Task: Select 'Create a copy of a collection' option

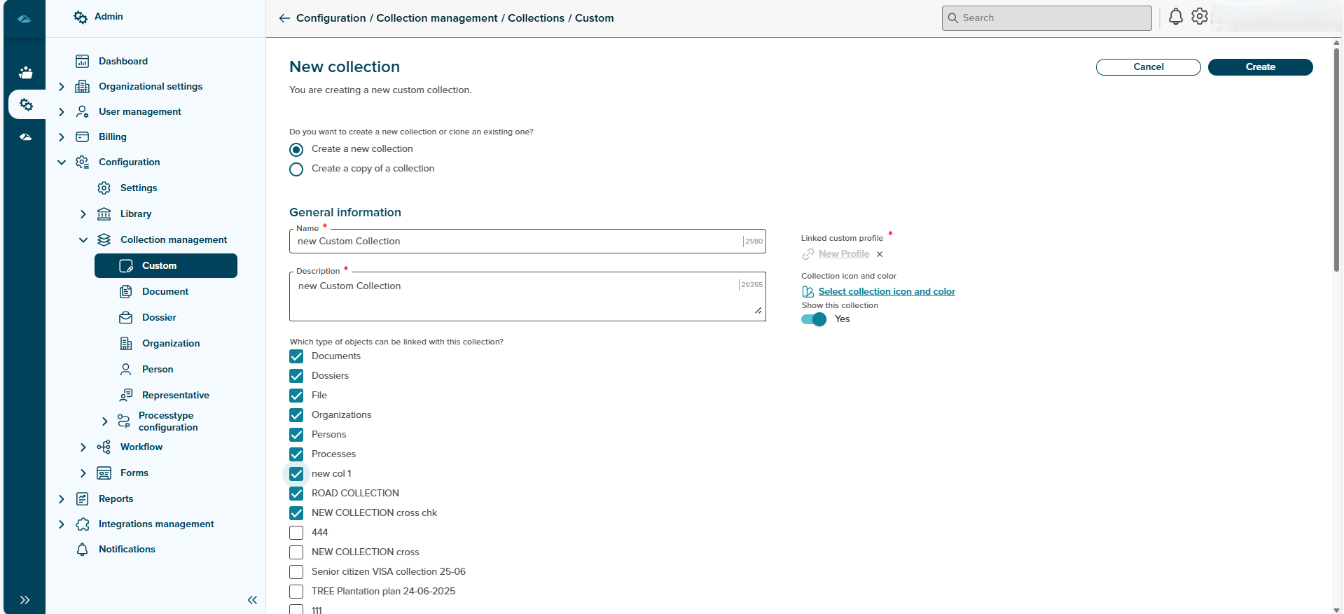Action: pos(296,169)
